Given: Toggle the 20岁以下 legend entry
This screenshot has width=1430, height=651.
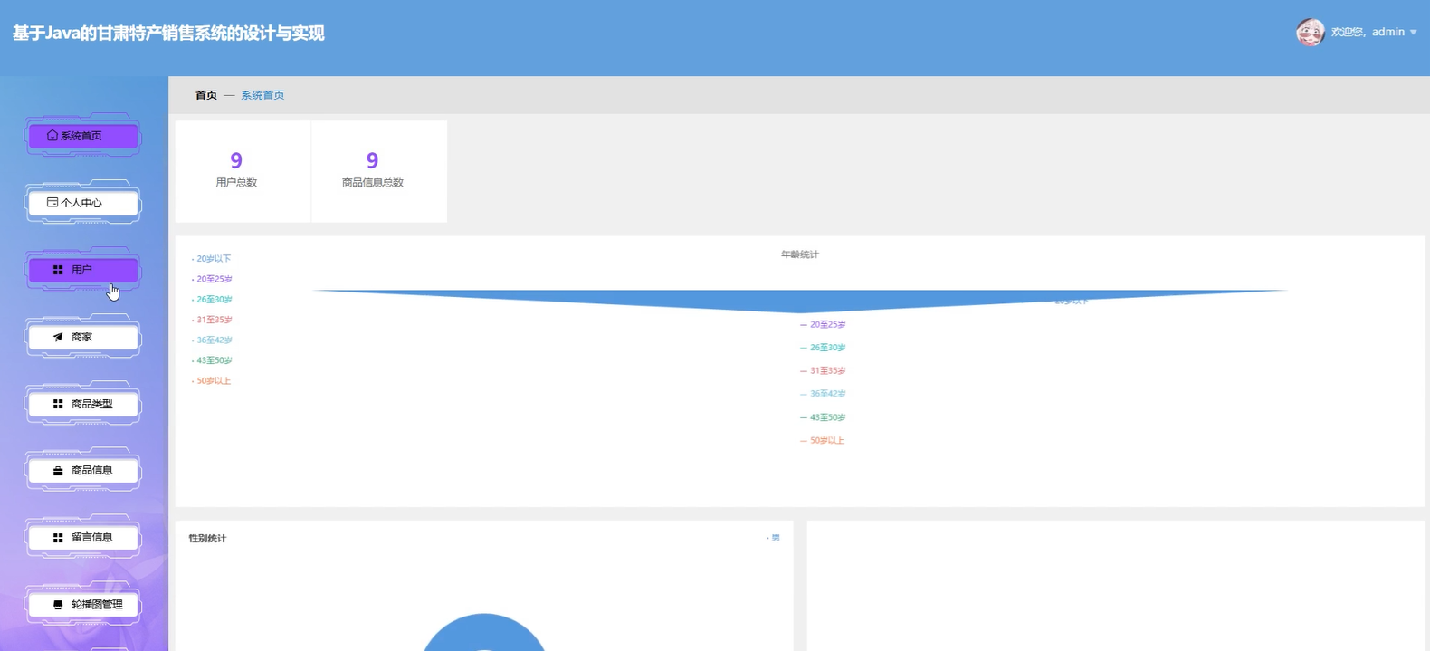Looking at the screenshot, I should click(x=212, y=259).
